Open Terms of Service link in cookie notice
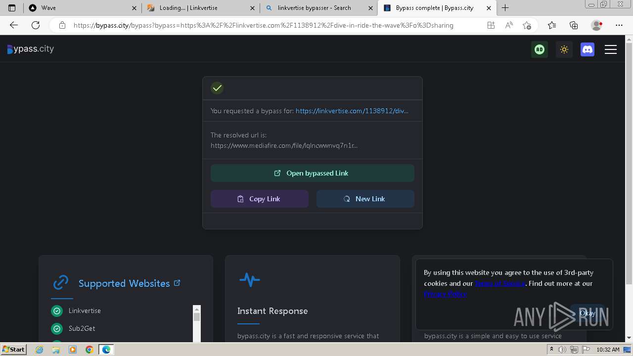Image resolution: width=633 pixels, height=356 pixels. [500, 283]
